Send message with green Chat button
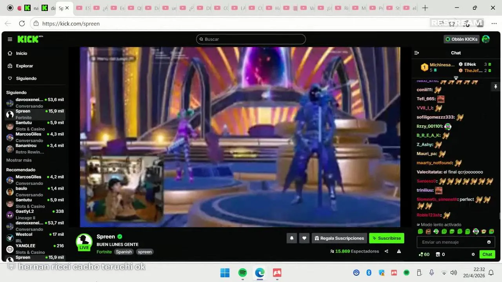Viewport: 502px width, 282px height. (x=487, y=255)
